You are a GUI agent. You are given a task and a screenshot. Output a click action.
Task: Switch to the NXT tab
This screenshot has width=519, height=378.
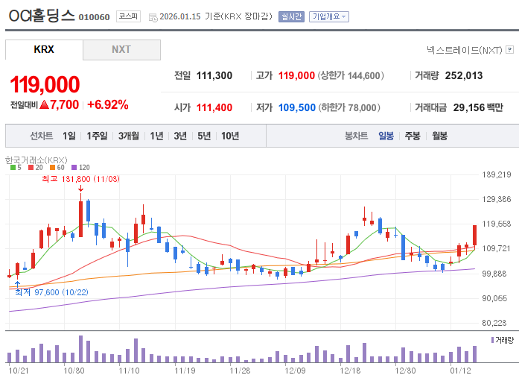point(121,50)
